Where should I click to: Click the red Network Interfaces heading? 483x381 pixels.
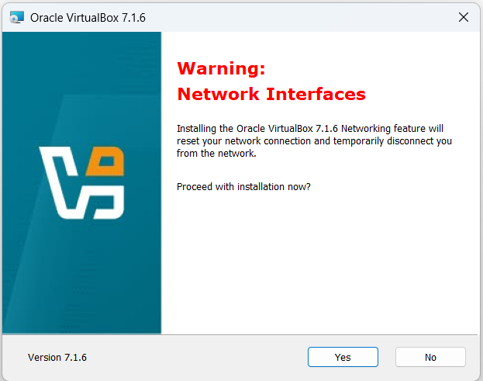coord(271,94)
